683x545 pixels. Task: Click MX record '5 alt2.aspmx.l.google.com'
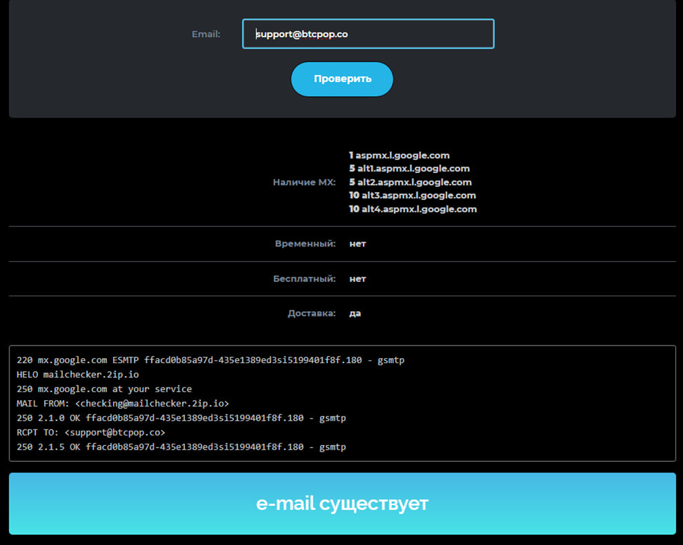pos(410,183)
